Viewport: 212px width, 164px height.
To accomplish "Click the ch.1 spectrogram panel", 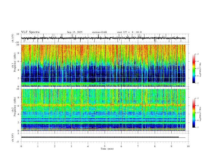I will (x=103, y=65).
